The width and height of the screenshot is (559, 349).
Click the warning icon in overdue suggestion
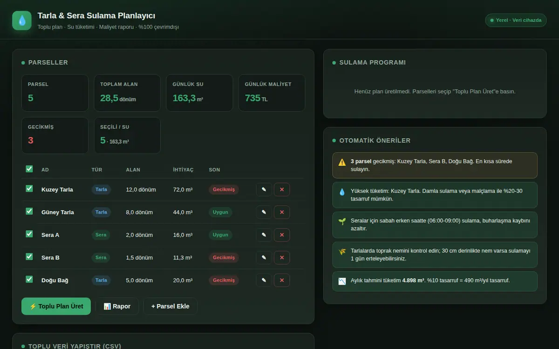point(342,162)
